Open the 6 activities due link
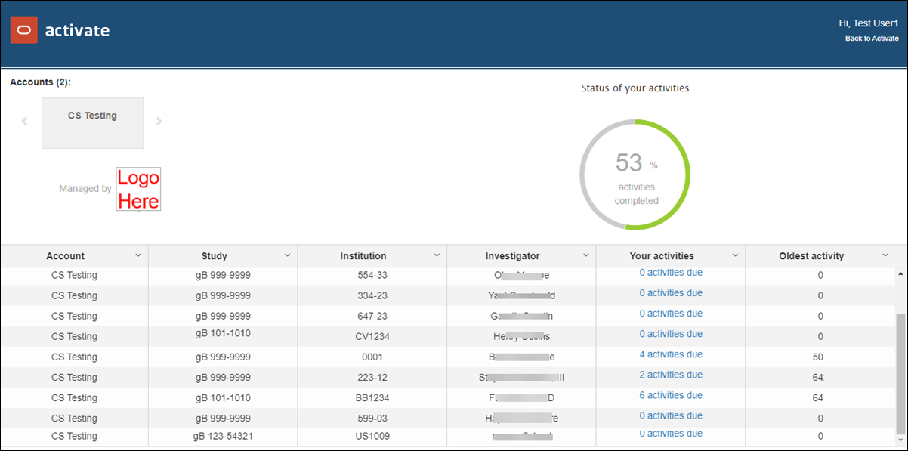Screen dimensions: 908x451 click(671, 394)
